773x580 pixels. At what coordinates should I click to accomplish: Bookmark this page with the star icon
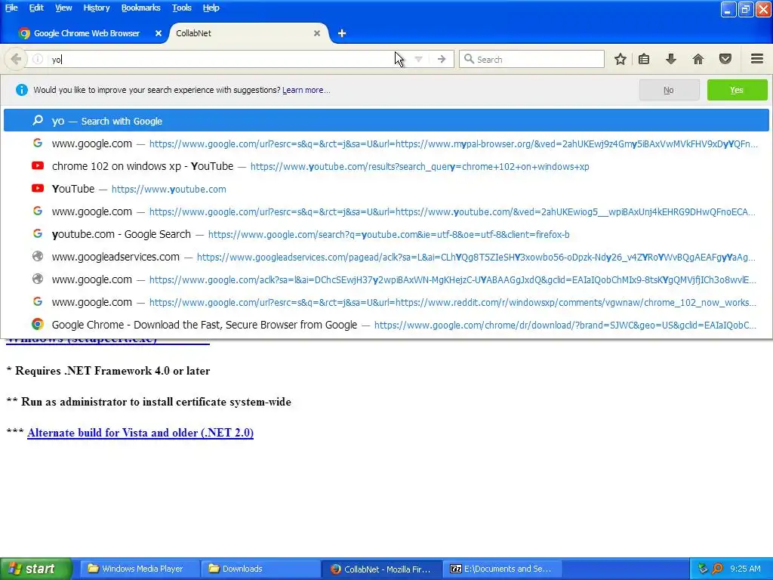(x=621, y=59)
